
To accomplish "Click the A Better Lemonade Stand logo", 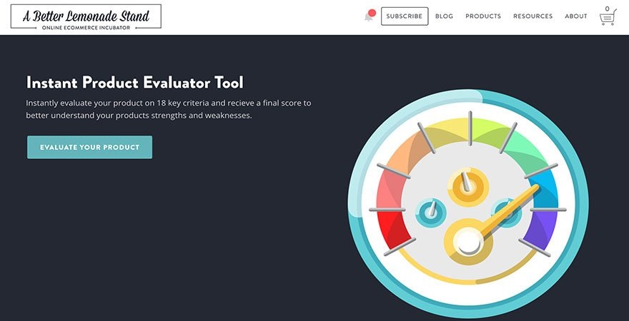I will point(86,16).
